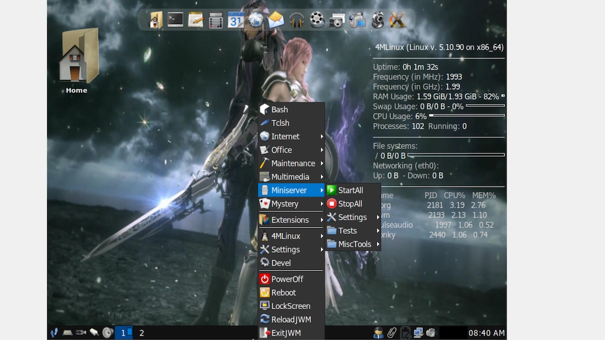The height and width of the screenshot is (340, 605).
Task: Launch the music player headphones icon
Action: tap(296, 20)
